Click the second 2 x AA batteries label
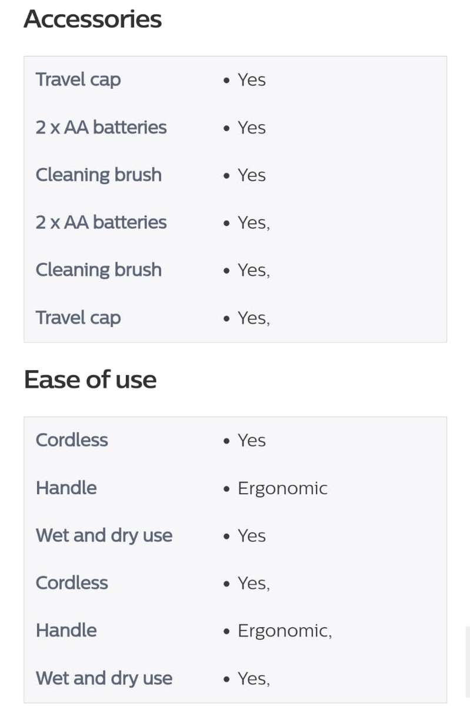The width and height of the screenshot is (470, 706). (x=101, y=222)
